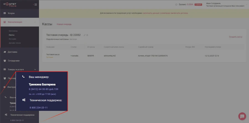This screenshot has height=123, width=249.
Task: Open Дизайн чеков in the submenu
Action: pos(15,43)
